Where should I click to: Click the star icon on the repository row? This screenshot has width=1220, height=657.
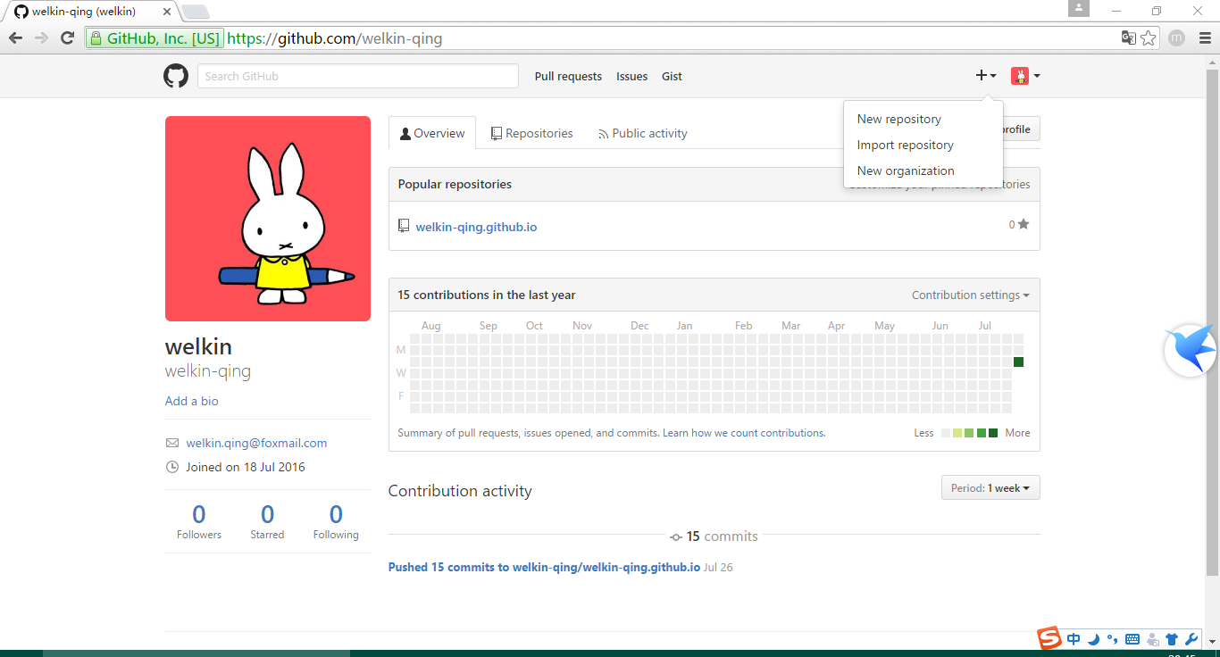1022,224
